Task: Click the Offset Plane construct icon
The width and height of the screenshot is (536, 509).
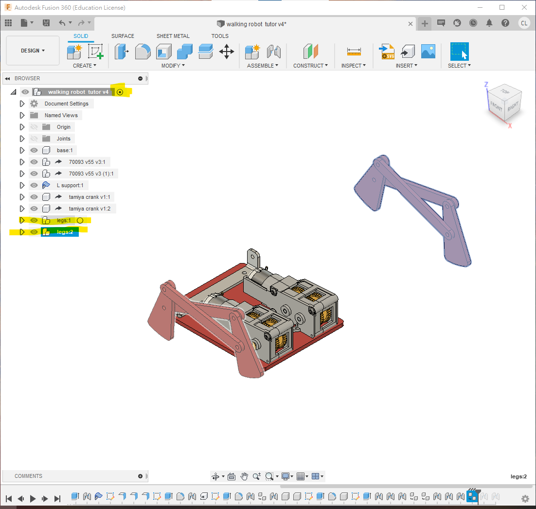Action: [x=310, y=51]
